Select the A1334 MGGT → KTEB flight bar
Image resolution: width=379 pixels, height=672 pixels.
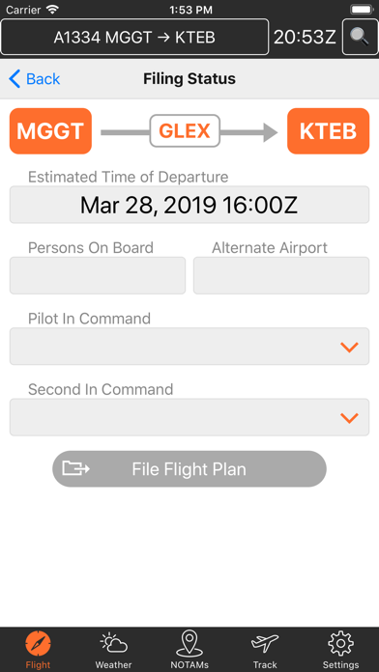tap(134, 37)
